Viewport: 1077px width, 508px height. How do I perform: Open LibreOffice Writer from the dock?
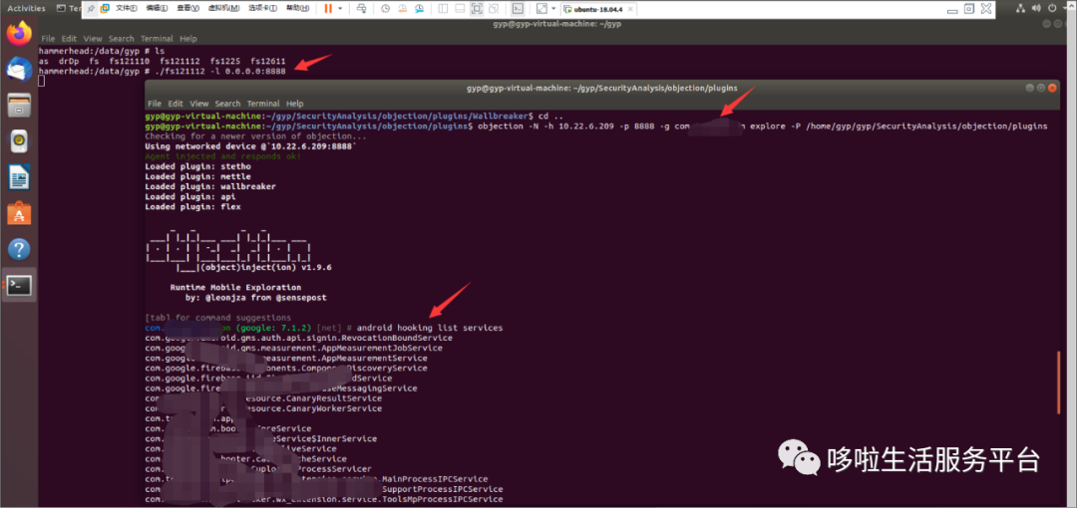pyautogui.click(x=19, y=177)
